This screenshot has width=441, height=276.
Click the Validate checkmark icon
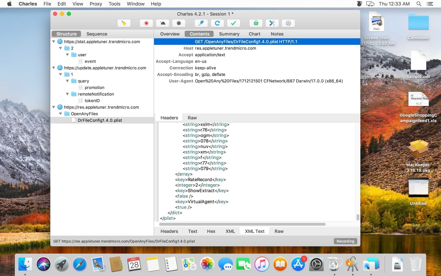point(233,23)
